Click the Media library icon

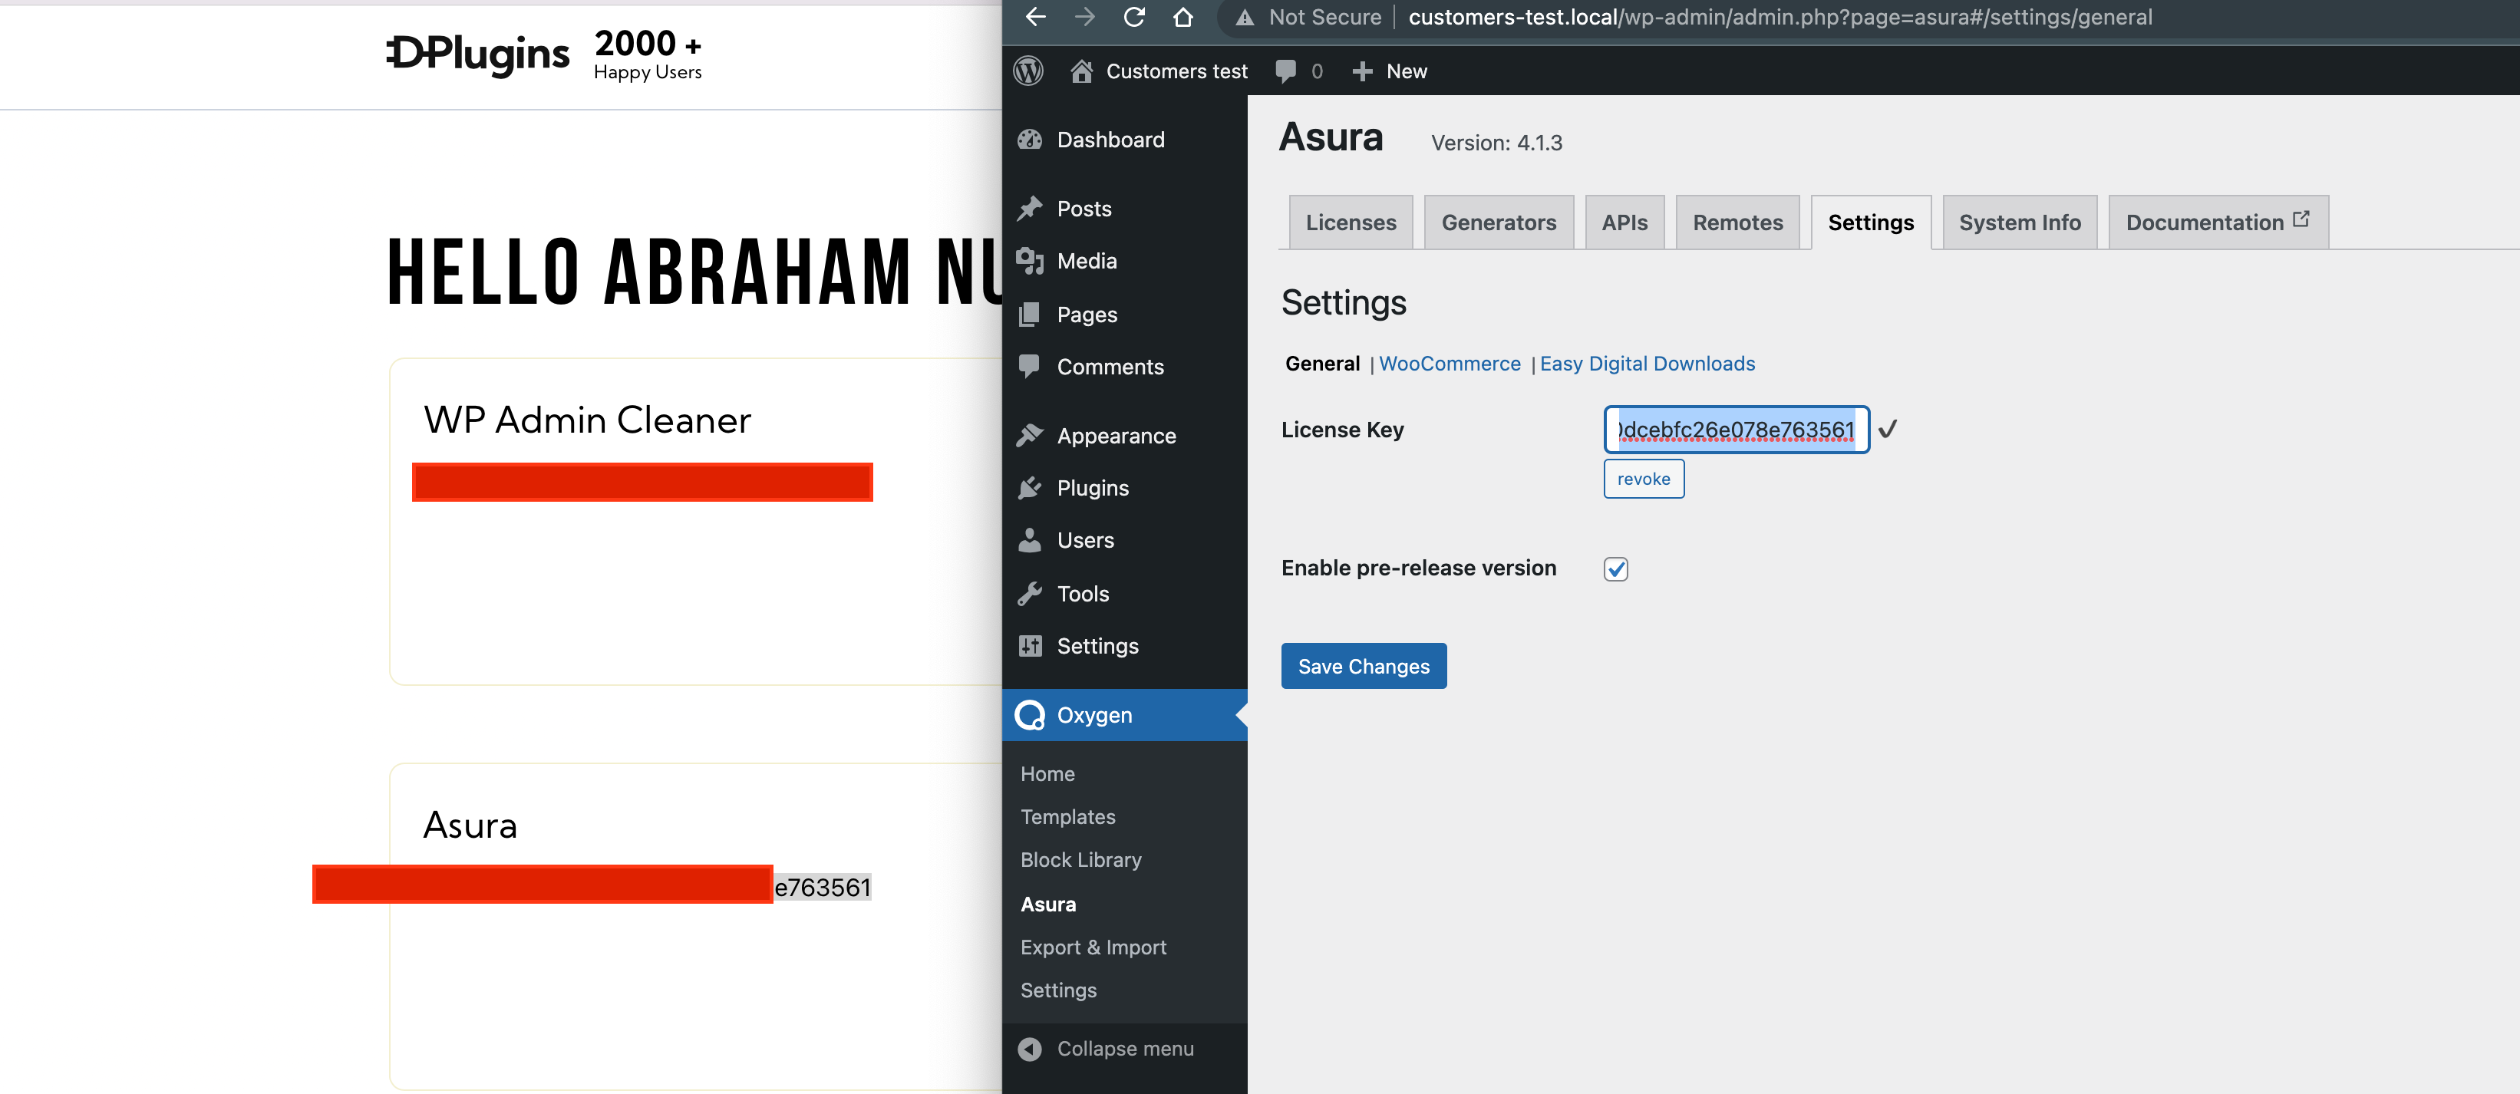(x=1029, y=260)
